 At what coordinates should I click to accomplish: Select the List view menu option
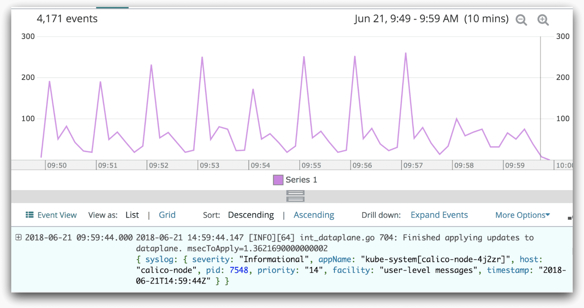point(132,215)
